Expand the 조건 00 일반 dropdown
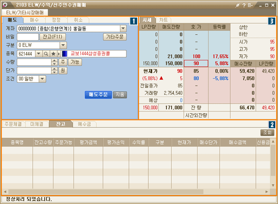The width and height of the screenshot is (278, 204). point(42,79)
